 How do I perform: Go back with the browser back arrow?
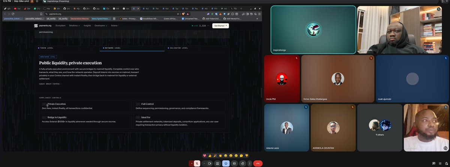pos(5,14)
